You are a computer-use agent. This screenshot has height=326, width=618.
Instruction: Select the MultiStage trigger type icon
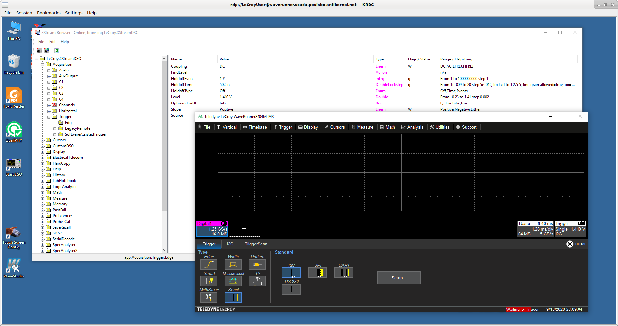coord(209,297)
